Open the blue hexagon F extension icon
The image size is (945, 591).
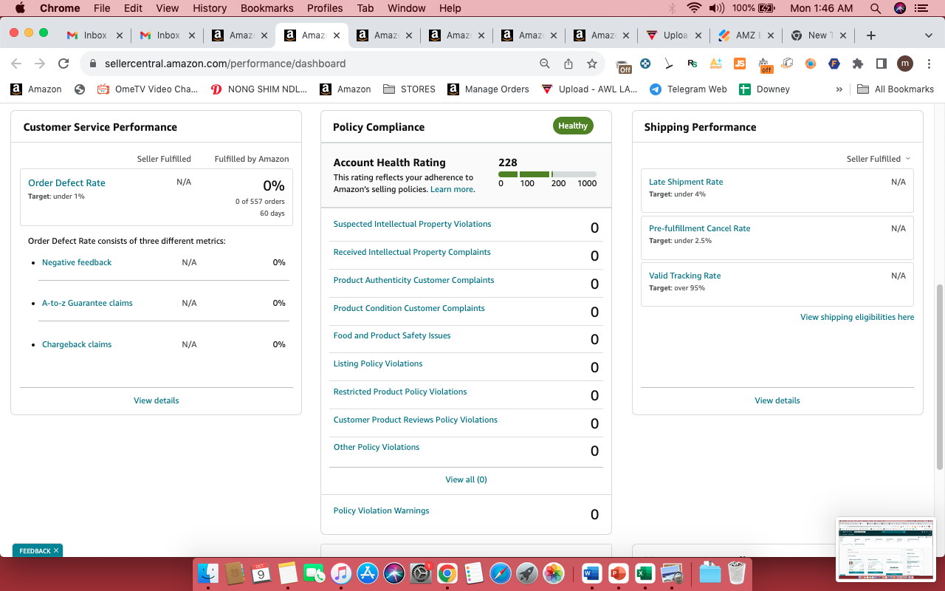pyautogui.click(x=834, y=64)
